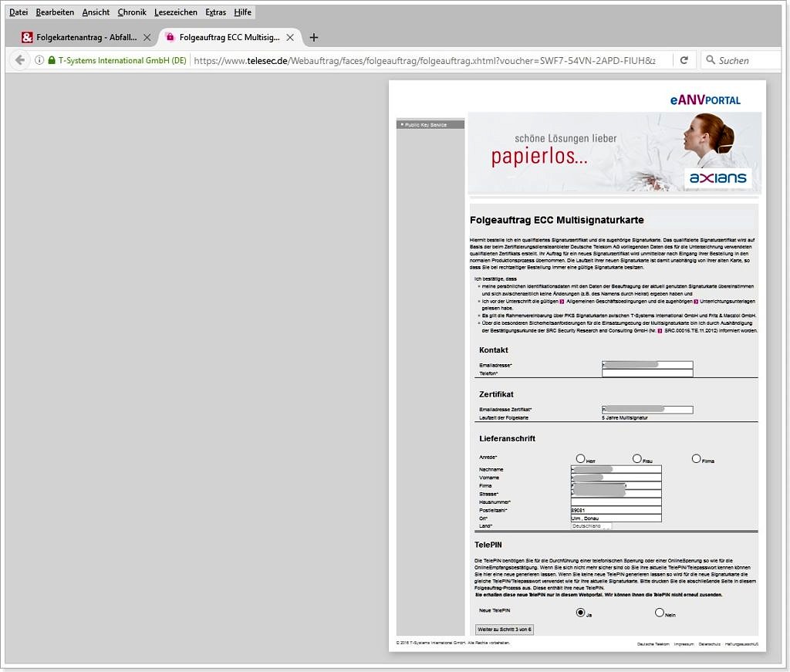
Task: Click the green padlock security icon
Action: pyautogui.click(x=52, y=60)
